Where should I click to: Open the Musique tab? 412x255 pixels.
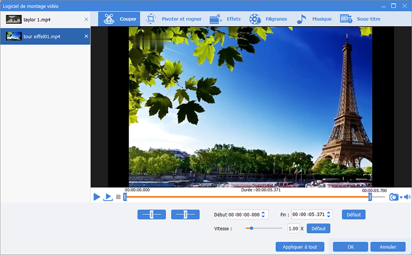click(314, 19)
